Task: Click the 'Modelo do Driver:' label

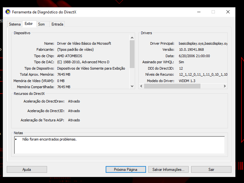Action: (x=161, y=81)
